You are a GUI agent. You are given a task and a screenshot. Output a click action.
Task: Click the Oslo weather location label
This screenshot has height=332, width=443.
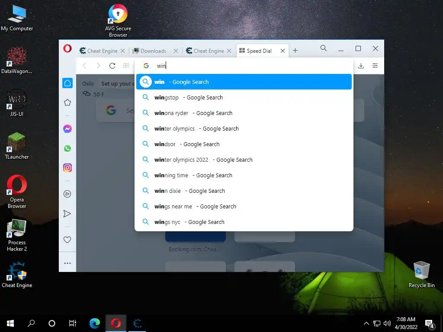88,83
